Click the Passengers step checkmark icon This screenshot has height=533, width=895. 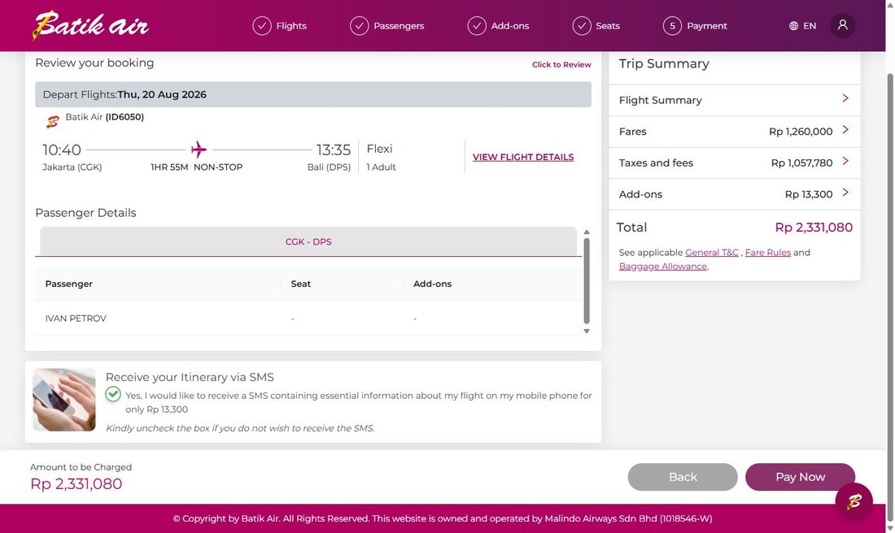coord(359,26)
